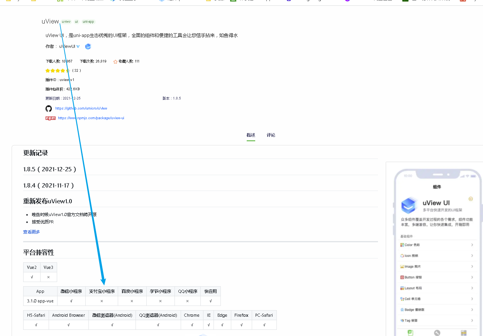Expand the Color 色彩 row chevron
483x336 pixels.
(472, 245)
